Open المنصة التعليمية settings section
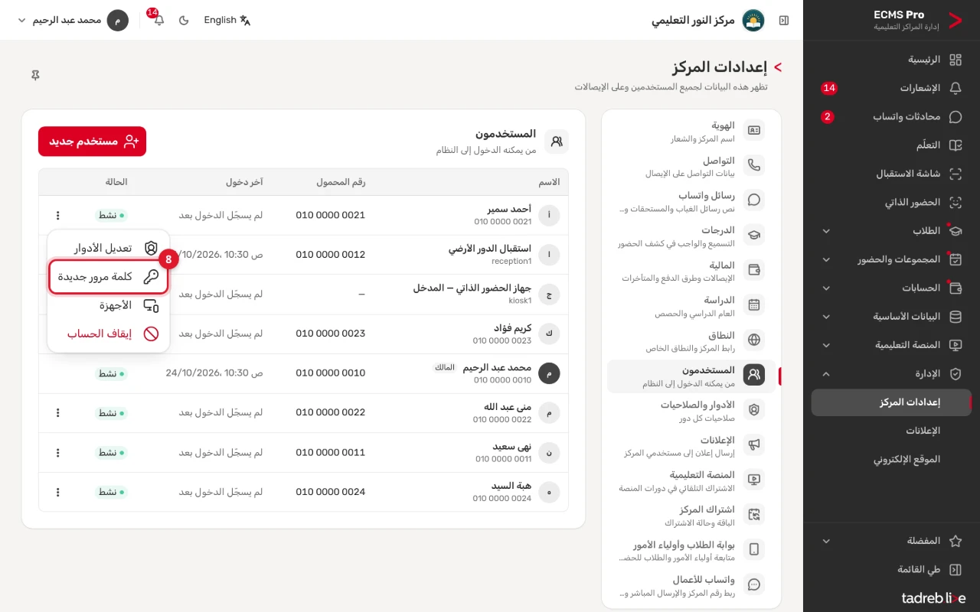 (691, 480)
